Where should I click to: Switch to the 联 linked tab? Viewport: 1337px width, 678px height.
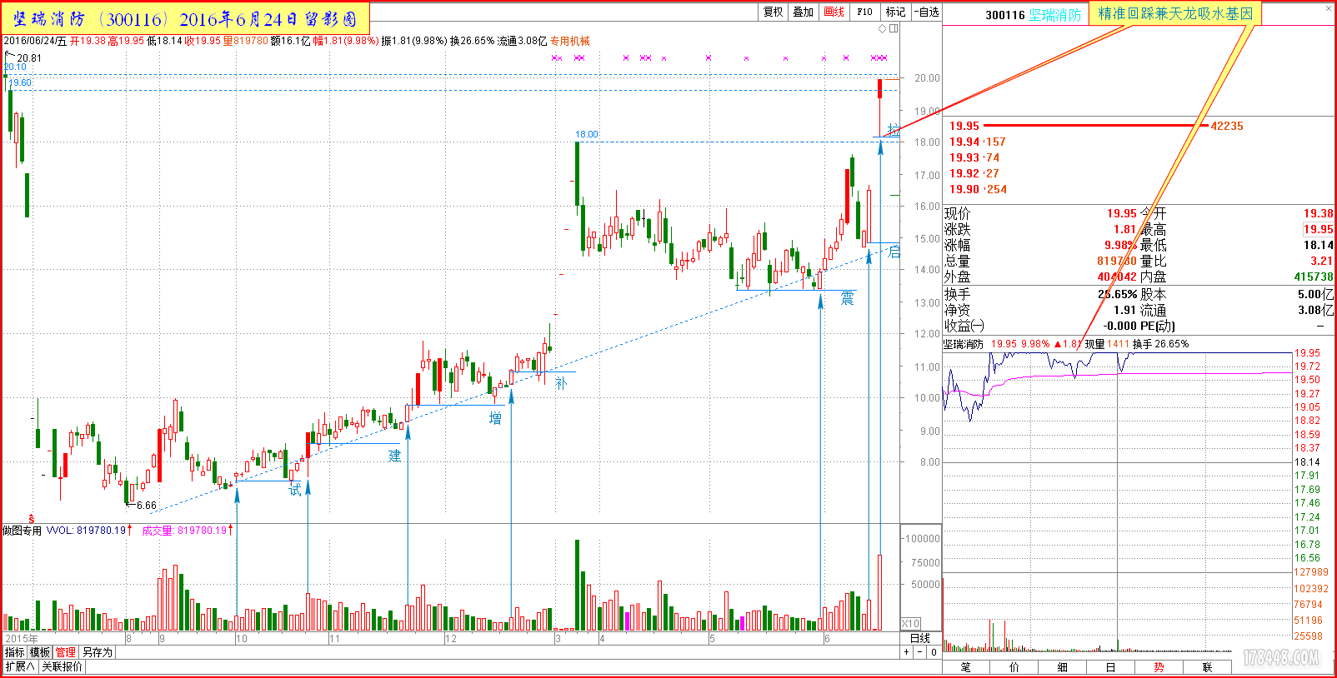[x=1207, y=667]
